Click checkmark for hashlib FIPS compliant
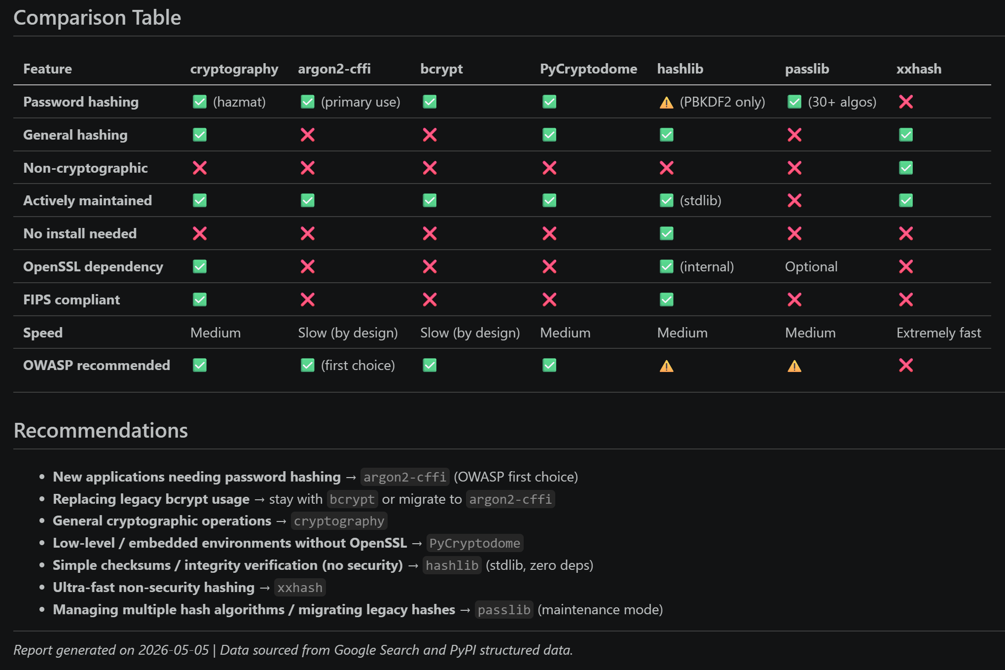 coord(666,299)
